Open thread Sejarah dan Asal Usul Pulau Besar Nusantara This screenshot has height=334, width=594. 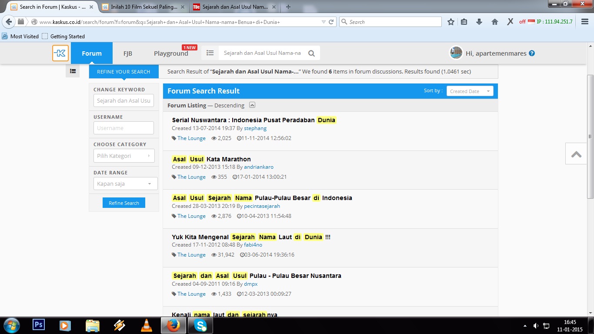[257, 276]
